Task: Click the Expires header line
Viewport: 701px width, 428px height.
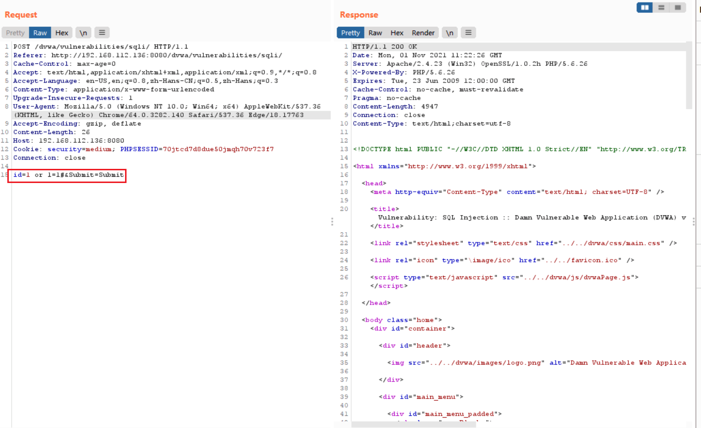Action: click(x=434, y=81)
